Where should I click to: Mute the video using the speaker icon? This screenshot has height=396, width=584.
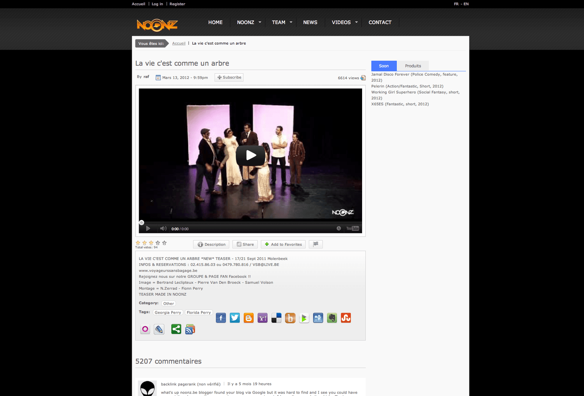click(x=163, y=229)
